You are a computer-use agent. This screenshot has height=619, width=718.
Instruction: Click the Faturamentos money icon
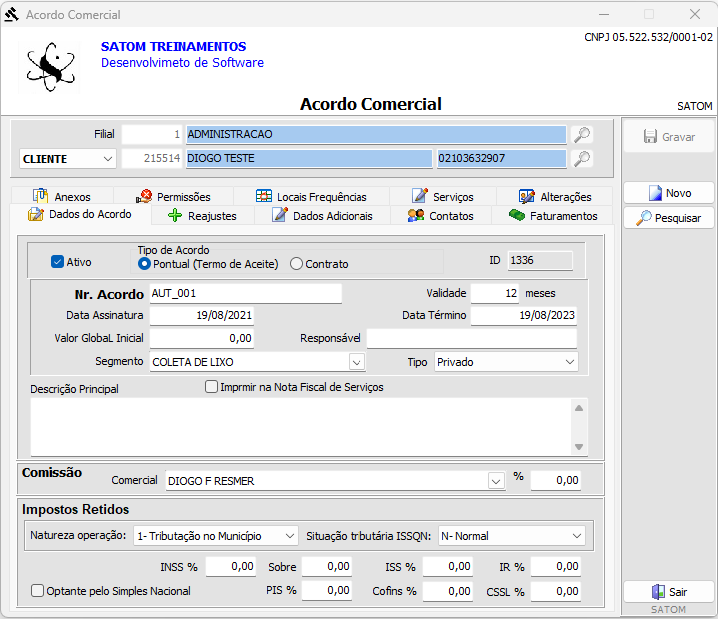(516, 215)
